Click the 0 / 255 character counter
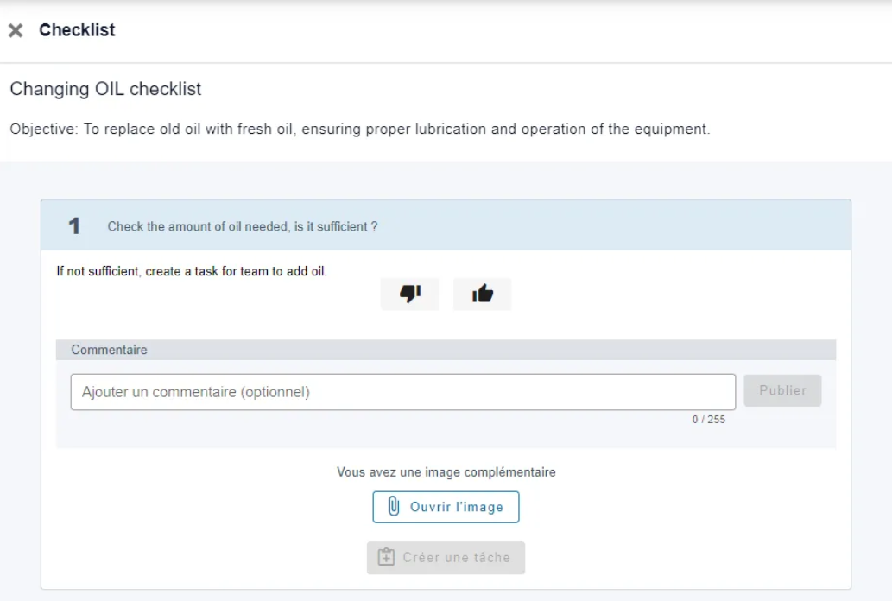 click(x=708, y=420)
